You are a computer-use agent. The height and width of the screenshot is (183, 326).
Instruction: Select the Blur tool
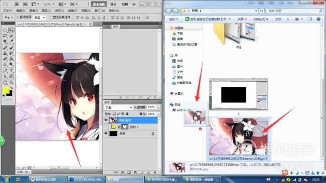(5, 65)
